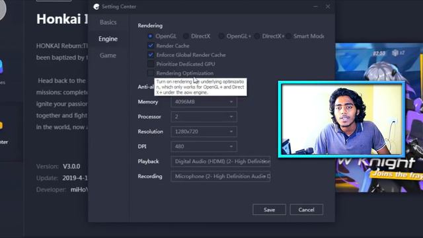
Task: Click the DPI label
Action: pos(142,146)
